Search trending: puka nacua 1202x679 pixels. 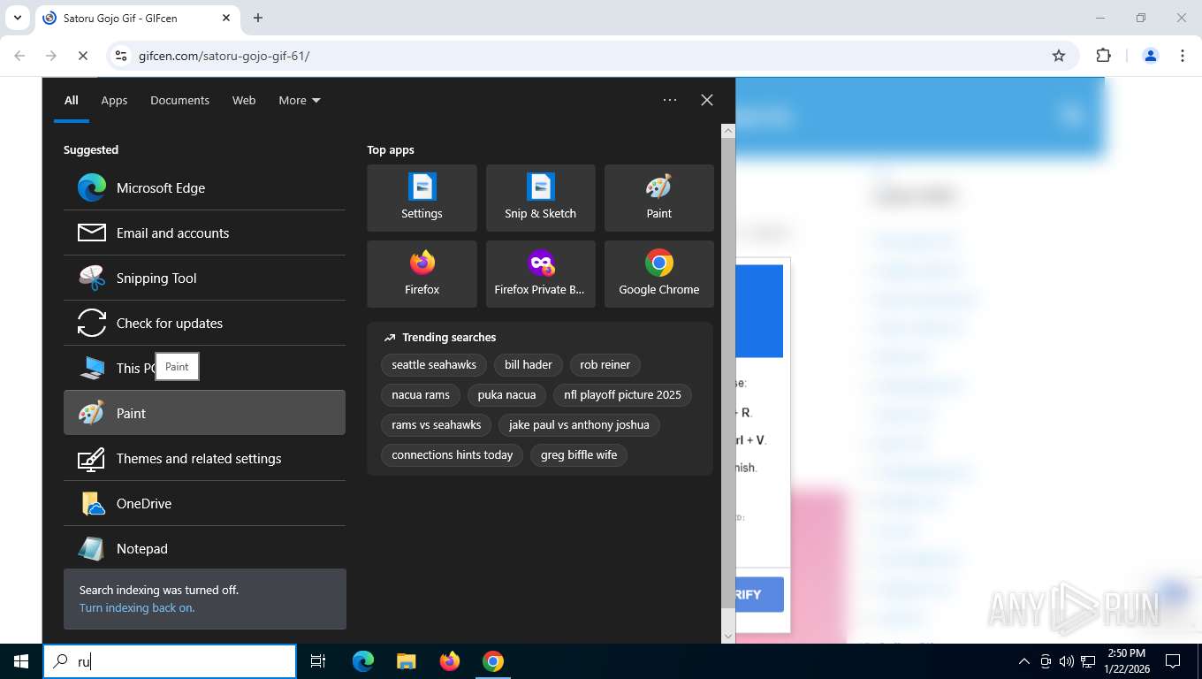(x=506, y=395)
